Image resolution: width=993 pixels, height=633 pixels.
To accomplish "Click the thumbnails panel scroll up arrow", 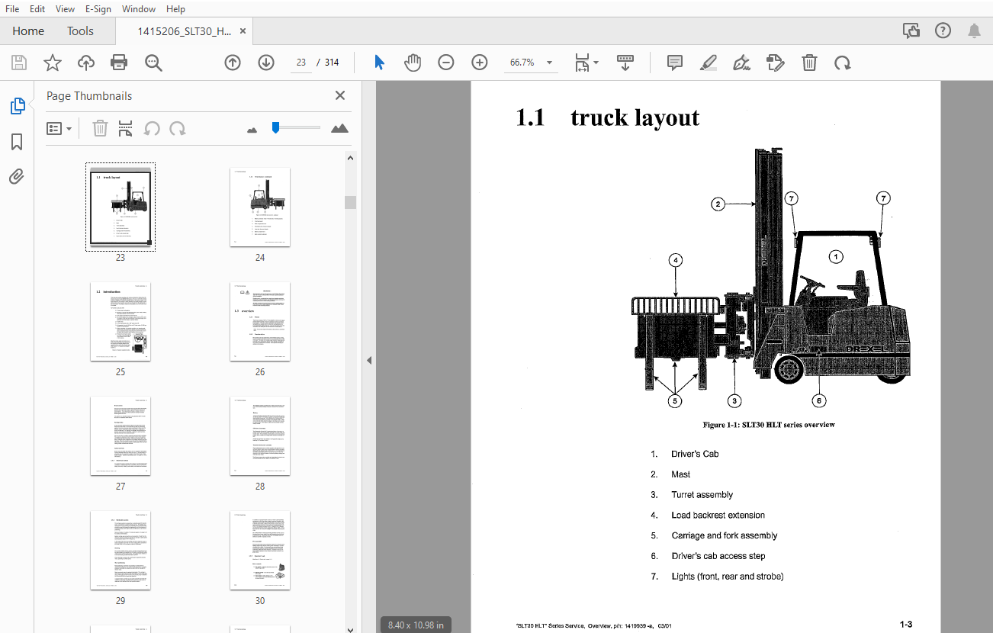I will 350,159.
